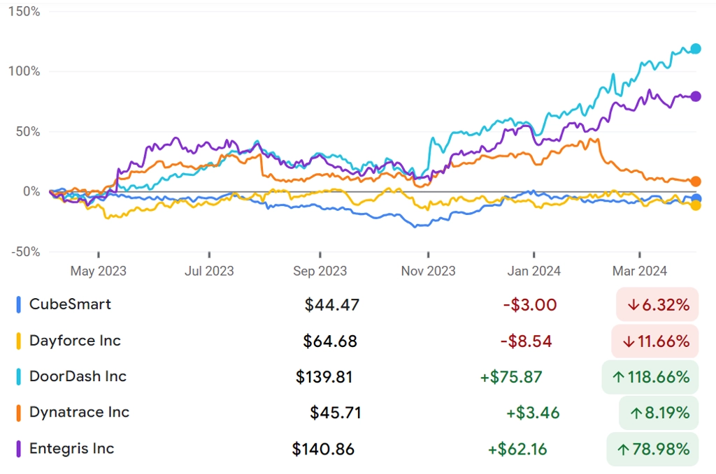Click the green 8.19% up badge
The width and height of the screenshot is (716, 474).
[x=659, y=413]
